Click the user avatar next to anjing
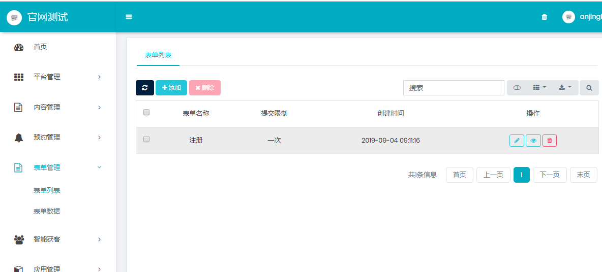Screen dimensions: 602x272 pos(568,17)
